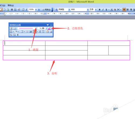
Task: Click Insert Table icon on main toolbar
Action: tap(5, 9)
